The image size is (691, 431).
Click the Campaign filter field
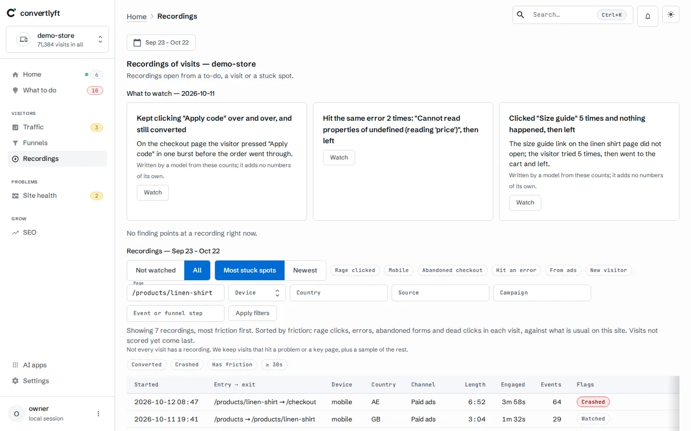point(542,293)
